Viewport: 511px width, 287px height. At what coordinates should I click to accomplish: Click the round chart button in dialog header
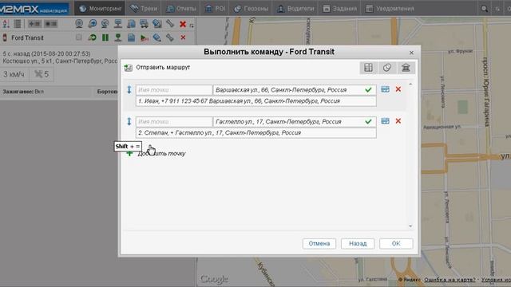click(x=387, y=68)
